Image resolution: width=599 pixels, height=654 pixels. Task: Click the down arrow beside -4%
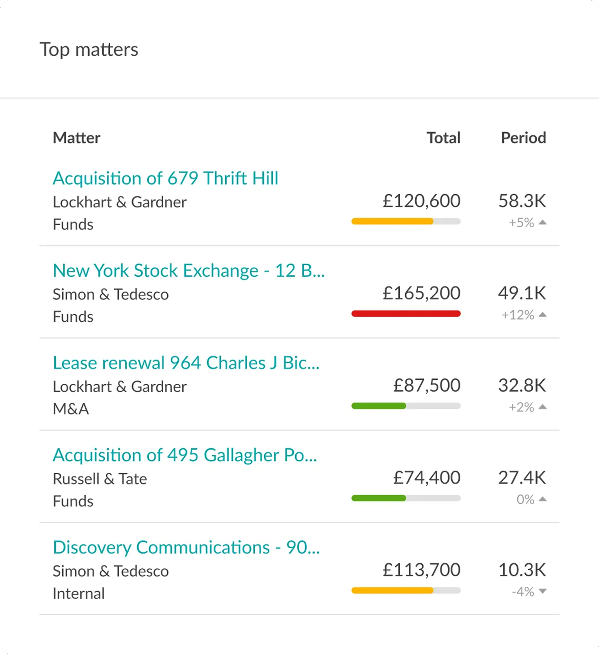click(x=542, y=591)
